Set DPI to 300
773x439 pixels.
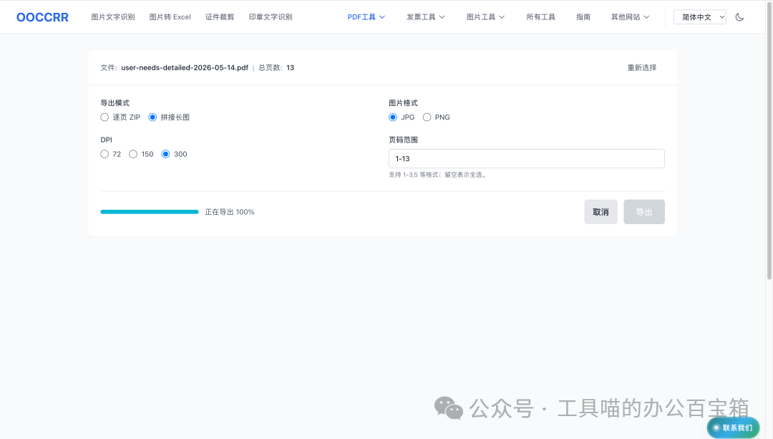(x=175, y=154)
